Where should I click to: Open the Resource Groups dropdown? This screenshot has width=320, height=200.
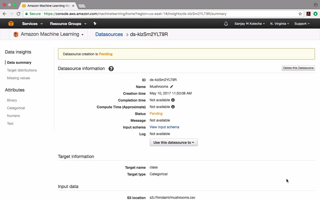(x=68, y=24)
